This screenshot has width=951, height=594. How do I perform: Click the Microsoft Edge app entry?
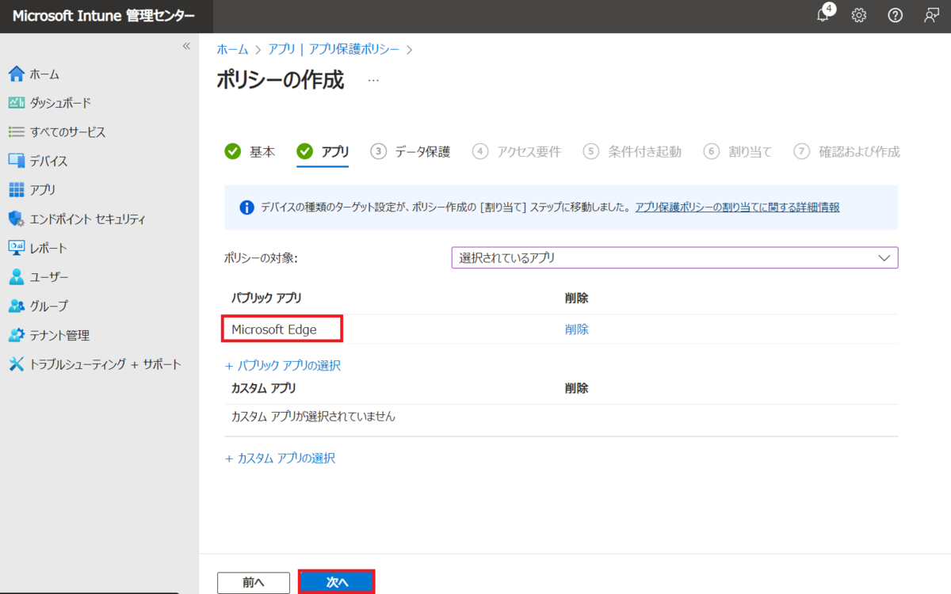(274, 329)
